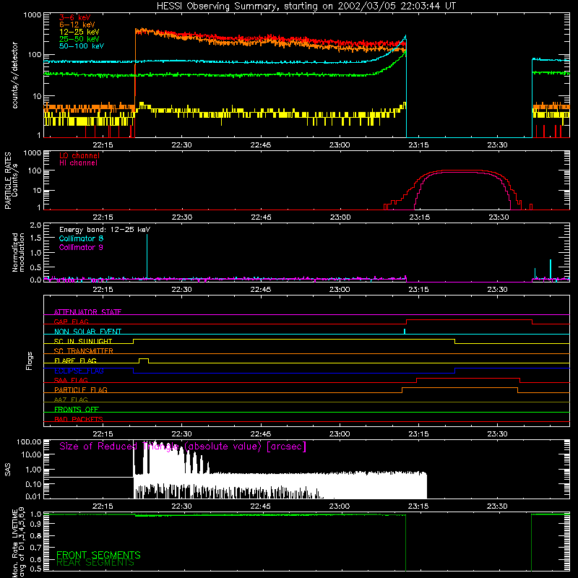
Task: Click the LO channel legend text
Action: coord(79,155)
